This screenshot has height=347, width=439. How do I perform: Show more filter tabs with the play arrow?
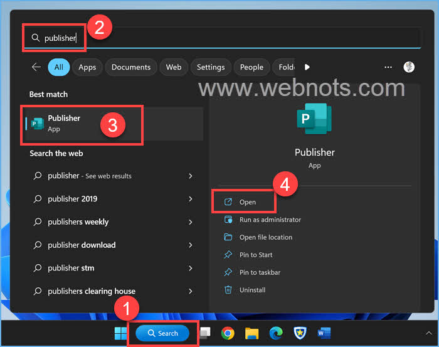307,67
